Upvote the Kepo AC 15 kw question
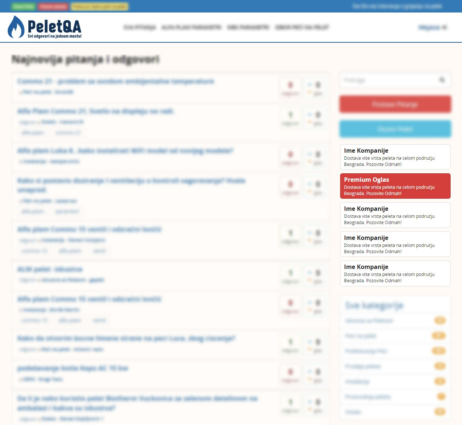The width and height of the screenshot is (462, 425). (310, 371)
